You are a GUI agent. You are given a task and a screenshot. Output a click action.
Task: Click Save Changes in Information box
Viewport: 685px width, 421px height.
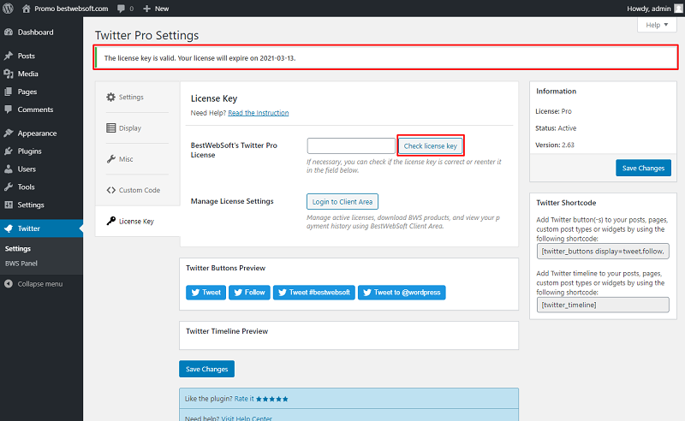click(643, 168)
